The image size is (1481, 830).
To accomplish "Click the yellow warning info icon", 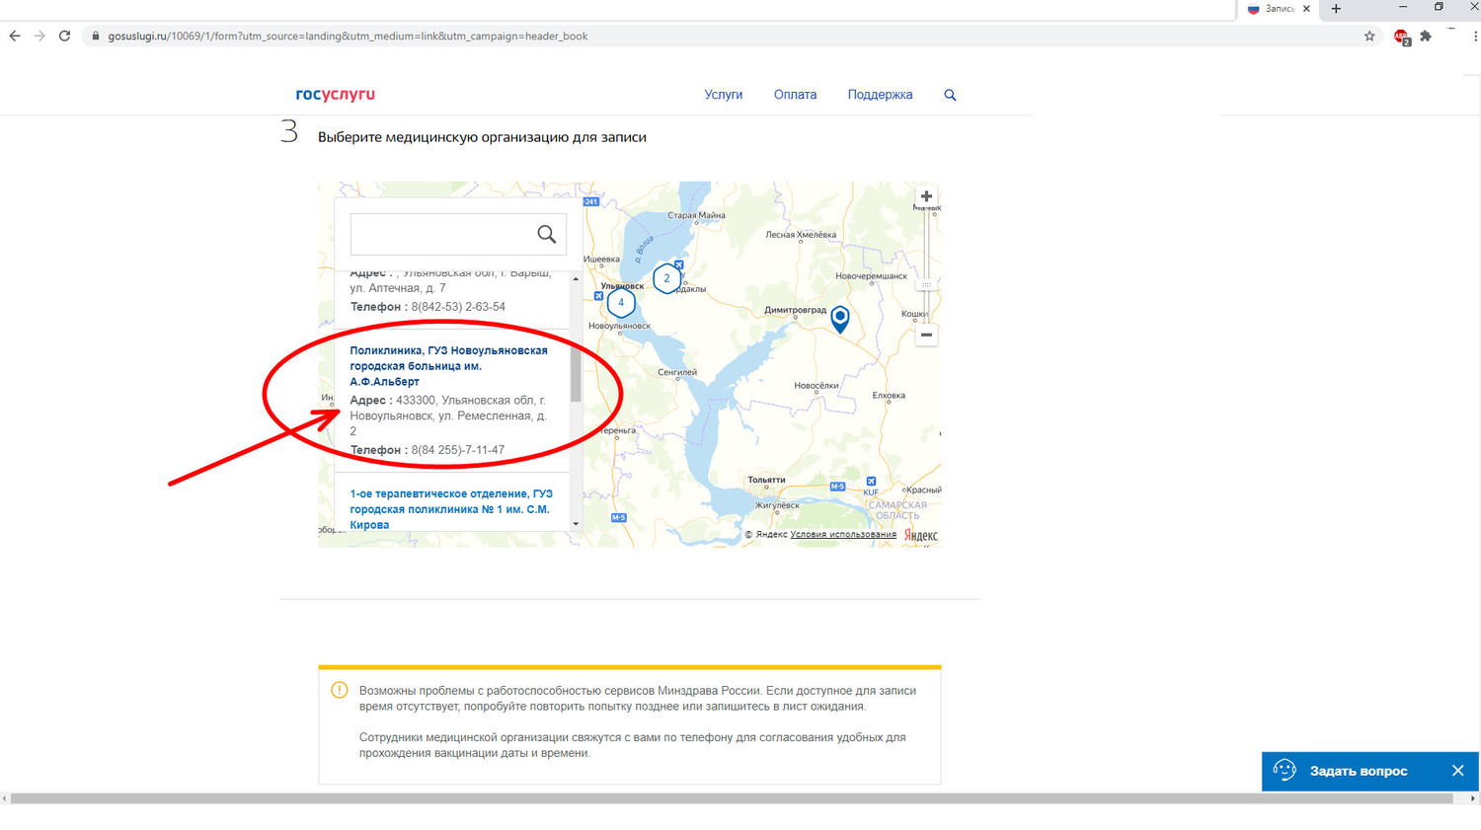I will pos(340,690).
